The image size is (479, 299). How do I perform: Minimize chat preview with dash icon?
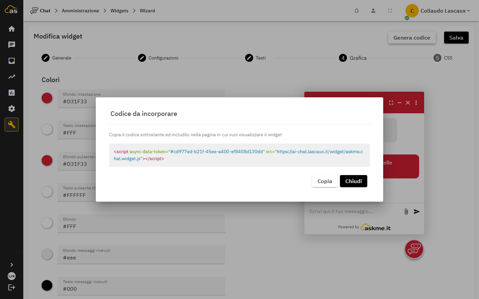(399, 103)
